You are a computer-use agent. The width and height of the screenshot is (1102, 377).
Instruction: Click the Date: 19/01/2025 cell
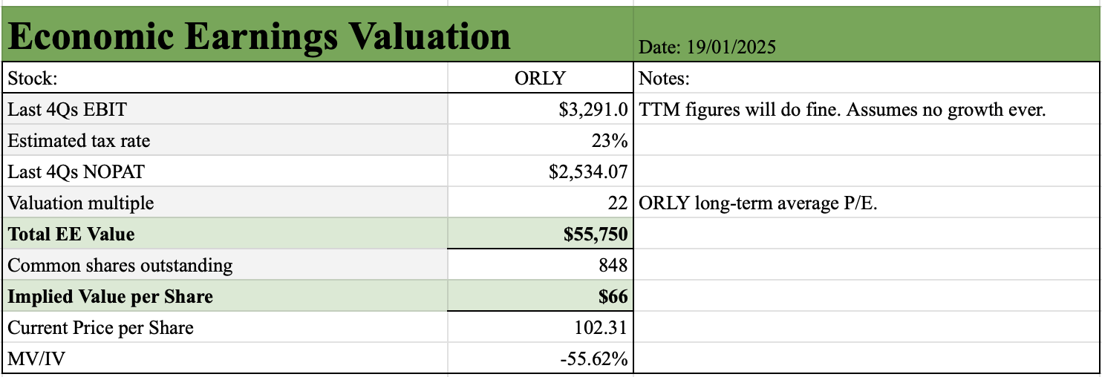pos(867,35)
